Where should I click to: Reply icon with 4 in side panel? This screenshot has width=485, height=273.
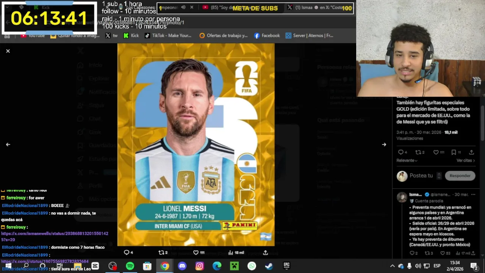coord(401,152)
